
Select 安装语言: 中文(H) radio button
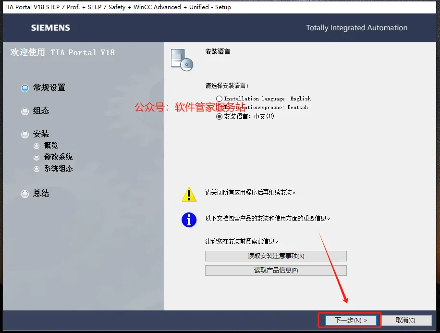pos(220,116)
